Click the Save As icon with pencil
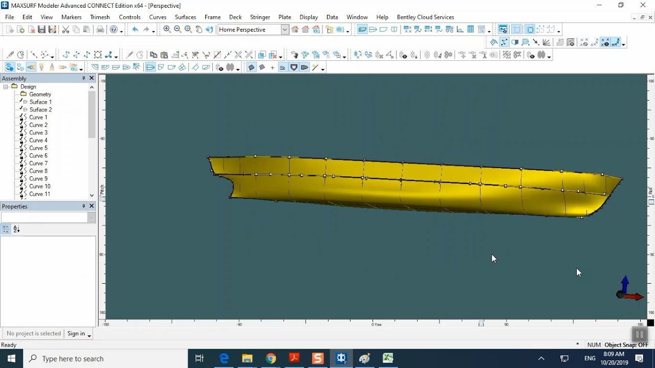Viewport: 655px width, 368px height. pos(52,30)
